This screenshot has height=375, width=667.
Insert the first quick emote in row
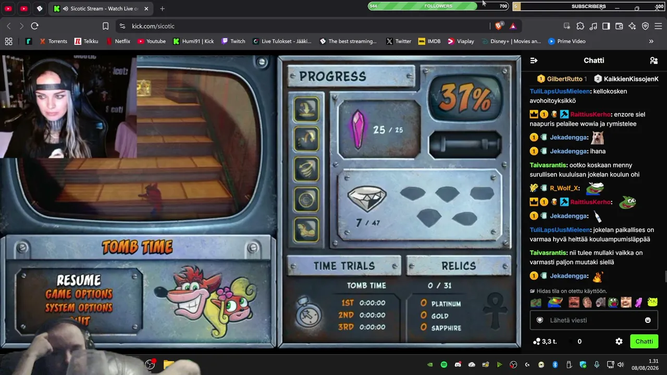click(x=536, y=303)
